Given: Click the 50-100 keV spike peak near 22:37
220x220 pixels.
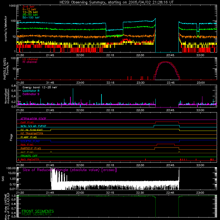Looking at the screenshot, I should [x=155, y=19].
